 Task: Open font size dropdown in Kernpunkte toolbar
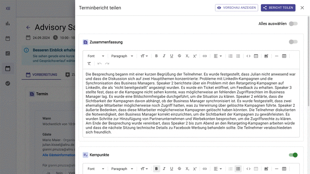pos(144,169)
